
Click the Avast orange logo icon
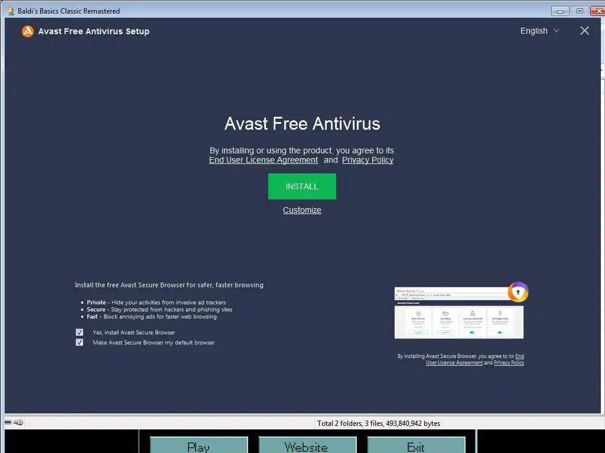point(28,31)
